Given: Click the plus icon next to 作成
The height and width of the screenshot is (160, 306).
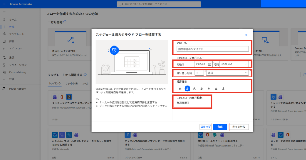Looking at the screenshot, I should [x=4, y=27].
